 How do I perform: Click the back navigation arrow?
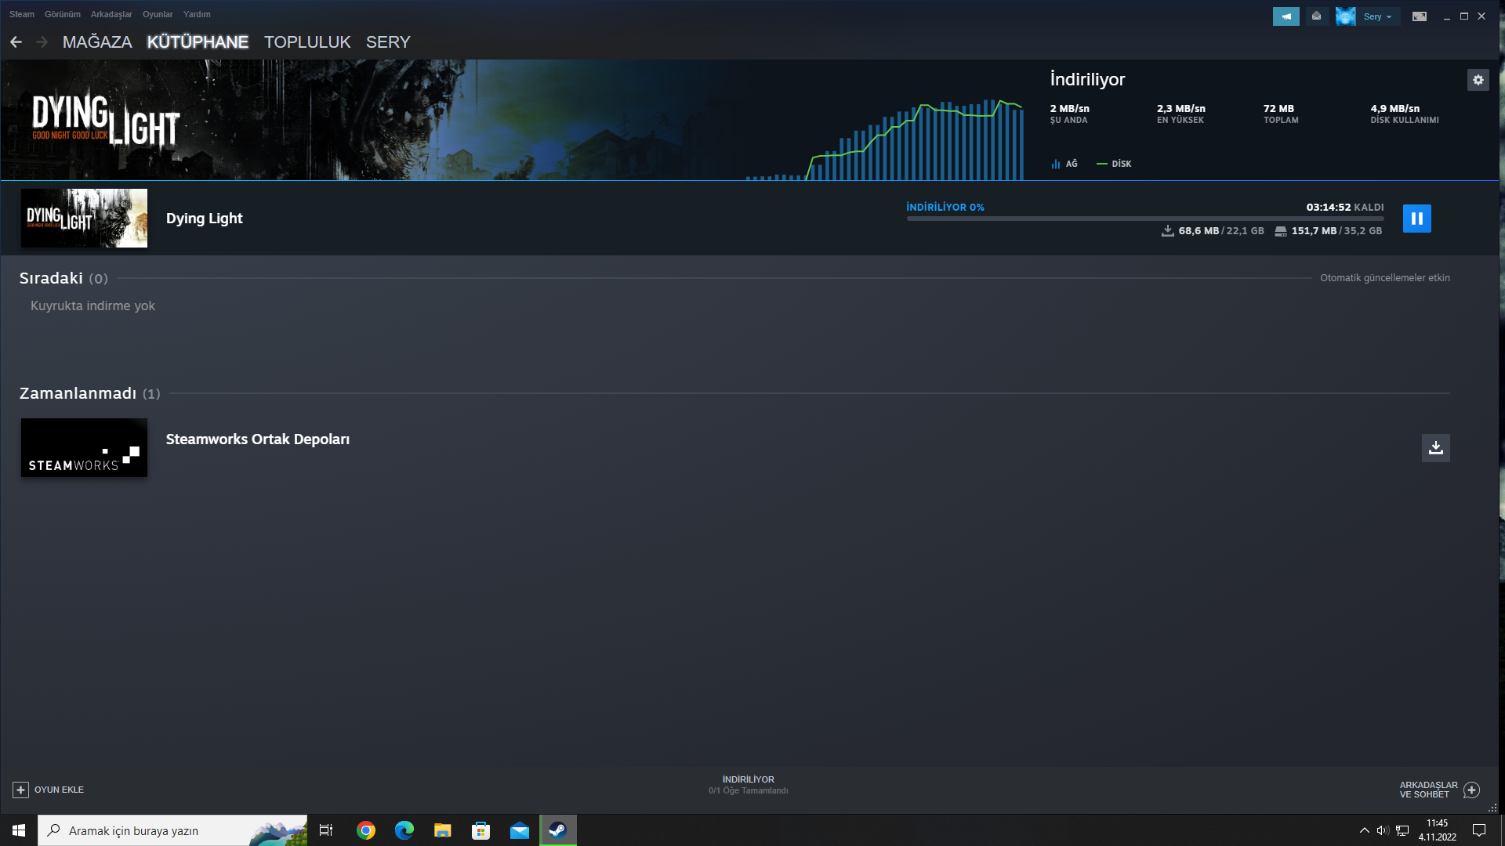[x=16, y=42]
